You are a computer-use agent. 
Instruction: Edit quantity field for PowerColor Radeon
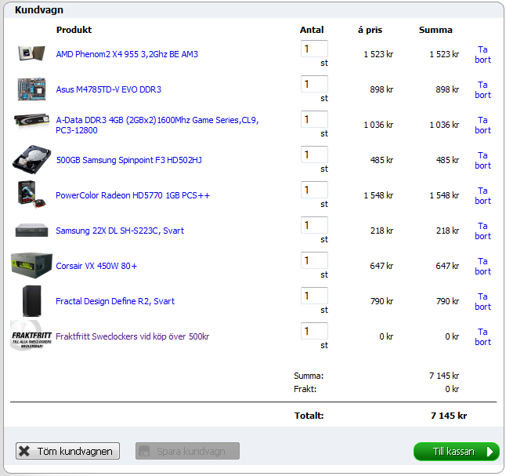(x=314, y=190)
